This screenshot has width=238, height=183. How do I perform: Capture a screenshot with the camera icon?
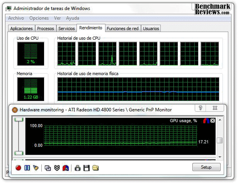[x=78, y=168]
